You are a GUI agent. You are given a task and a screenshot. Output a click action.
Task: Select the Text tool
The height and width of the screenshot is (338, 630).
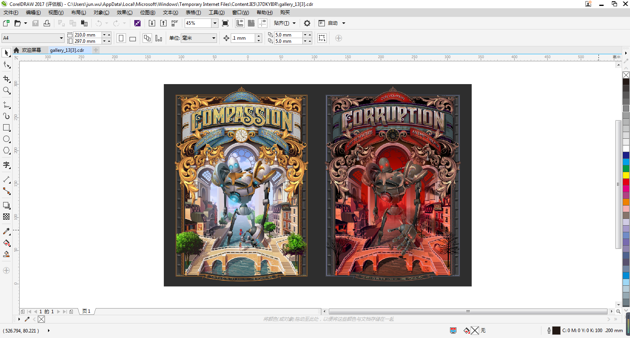pyautogui.click(x=6, y=165)
